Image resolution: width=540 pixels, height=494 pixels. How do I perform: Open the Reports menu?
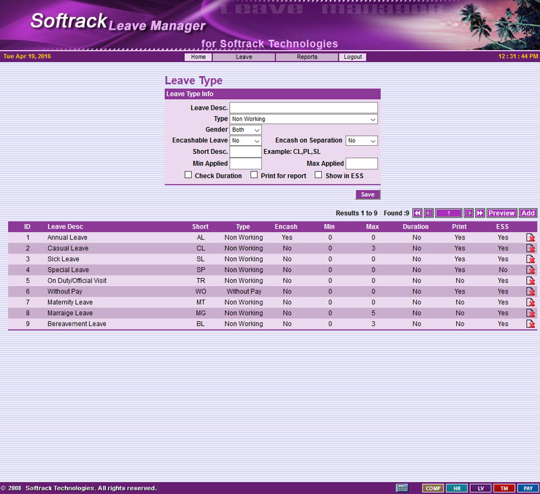click(307, 57)
